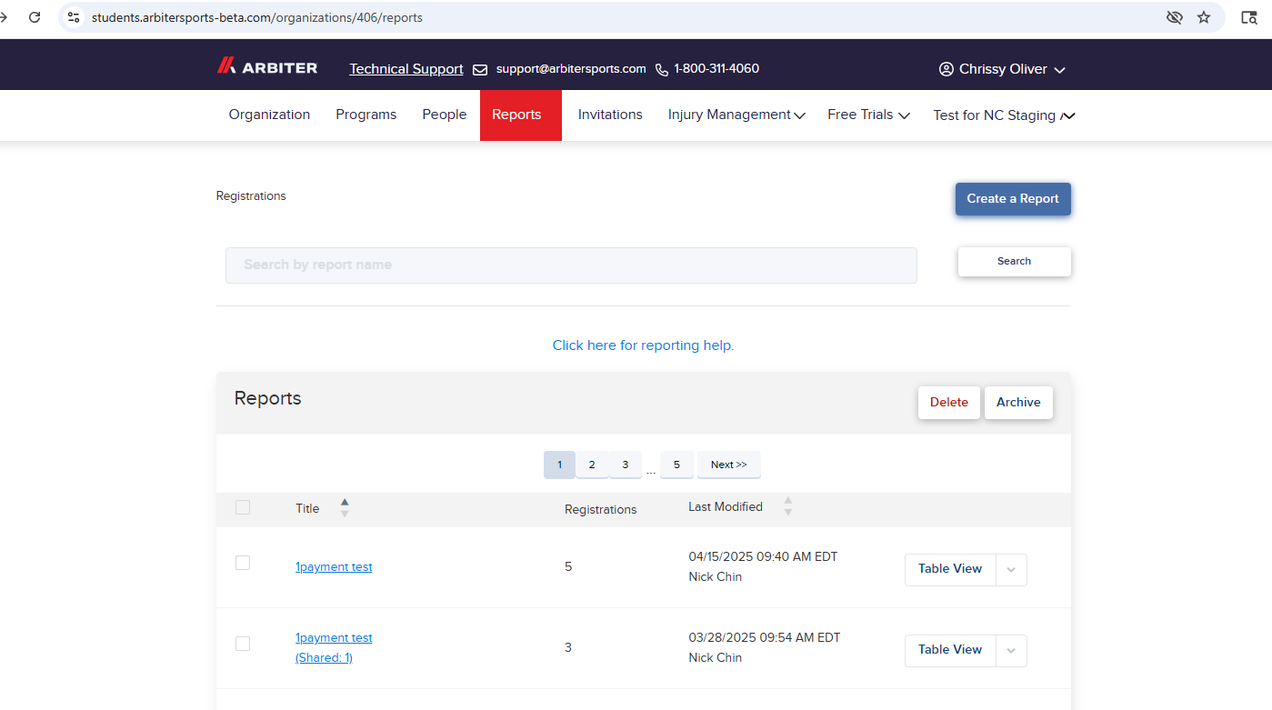Go to page 5 of reports
The height and width of the screenshot is (710, 1272).
pos(676,465)
